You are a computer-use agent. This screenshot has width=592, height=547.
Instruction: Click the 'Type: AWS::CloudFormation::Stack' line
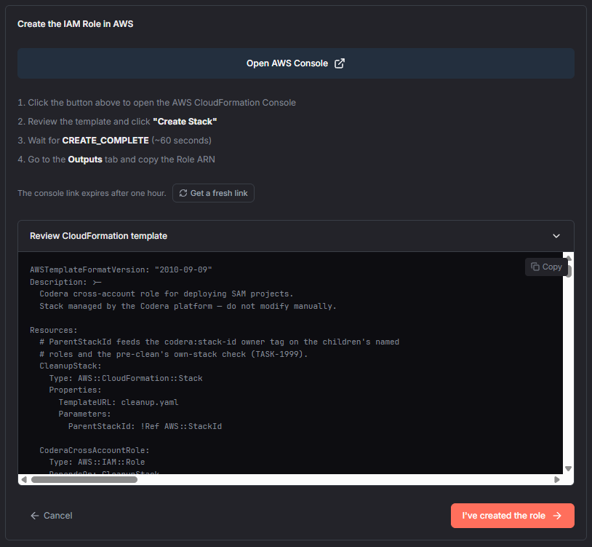[x=126, y=379]
